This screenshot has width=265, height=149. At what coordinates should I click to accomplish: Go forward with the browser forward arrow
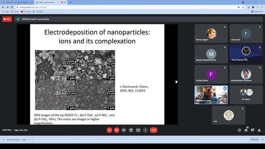pos(7,7)
